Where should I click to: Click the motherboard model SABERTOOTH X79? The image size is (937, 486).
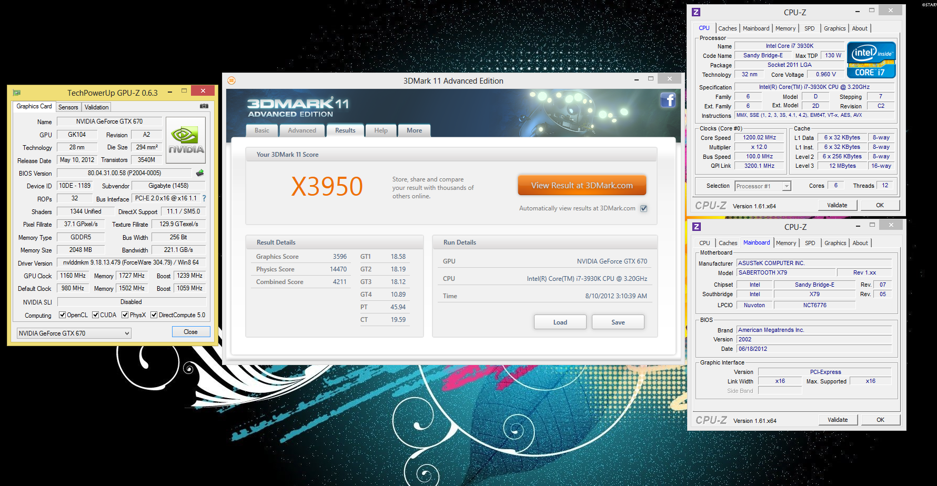coord(786,272)
